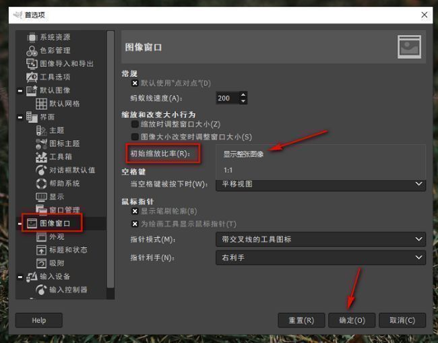Click the 标题和状态 icon

coord(42,250)
